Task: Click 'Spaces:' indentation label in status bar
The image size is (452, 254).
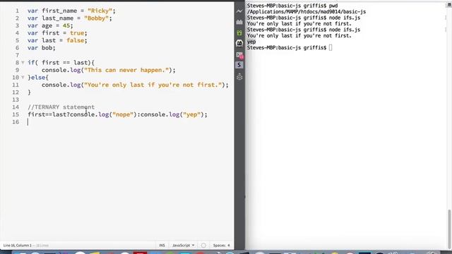Action: coord(220,246)
